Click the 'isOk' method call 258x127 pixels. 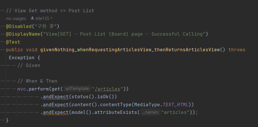[103, 97]
